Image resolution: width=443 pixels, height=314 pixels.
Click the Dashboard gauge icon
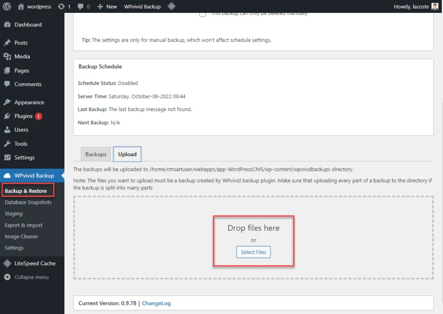pos(7,25)
